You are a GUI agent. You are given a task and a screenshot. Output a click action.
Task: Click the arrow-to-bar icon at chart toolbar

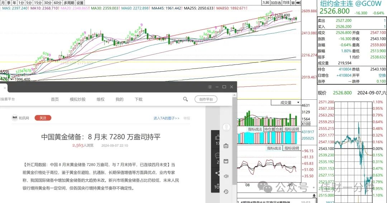298,3
